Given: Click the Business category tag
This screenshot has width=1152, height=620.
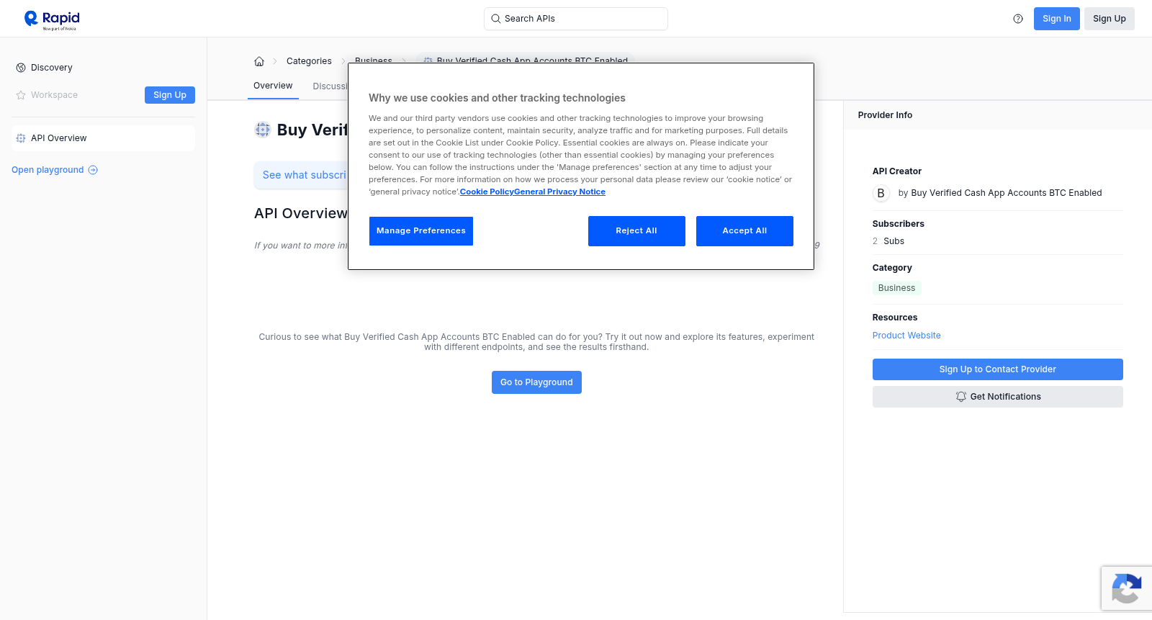Looking at the screenshot, I should tap(896, 288).
